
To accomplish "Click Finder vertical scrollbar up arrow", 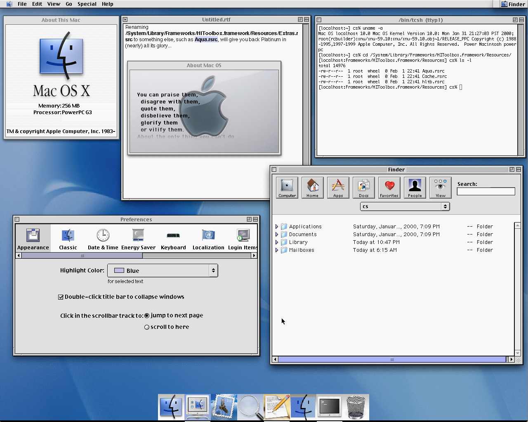I will point(518,225).
